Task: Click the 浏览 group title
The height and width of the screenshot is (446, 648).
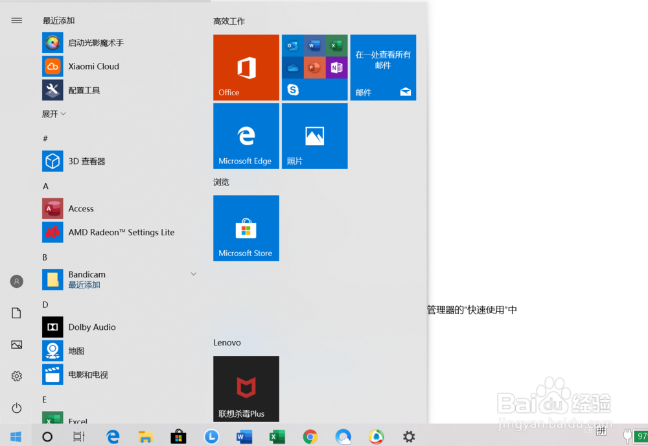Action: coord(221,182)
